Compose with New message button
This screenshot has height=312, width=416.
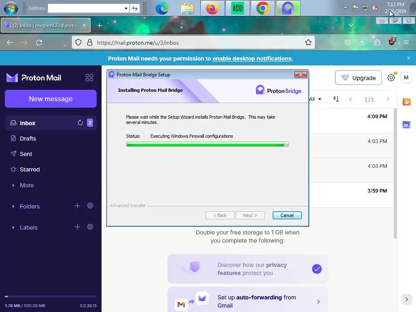pyautogui.click(x=51, y=99)
